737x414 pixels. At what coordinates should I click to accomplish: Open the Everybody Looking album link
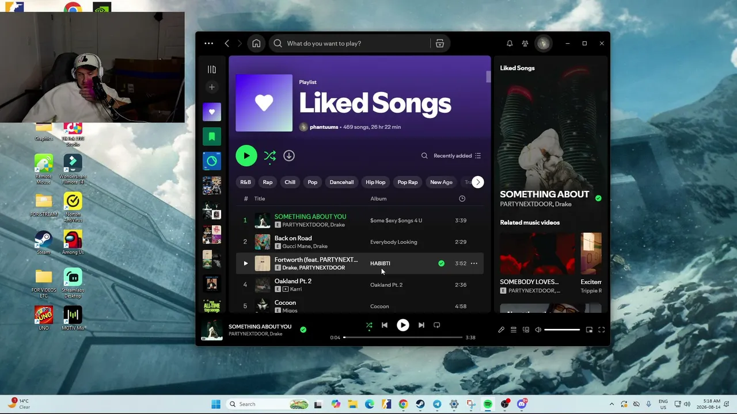coord(394,242)
